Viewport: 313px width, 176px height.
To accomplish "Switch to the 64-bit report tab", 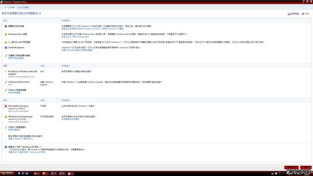I will point(23,7).
